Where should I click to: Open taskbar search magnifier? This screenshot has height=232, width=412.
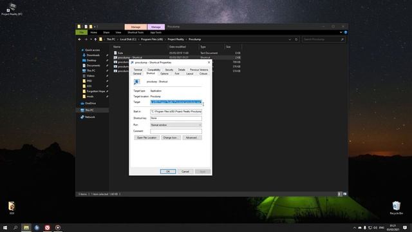pos(15,227)
